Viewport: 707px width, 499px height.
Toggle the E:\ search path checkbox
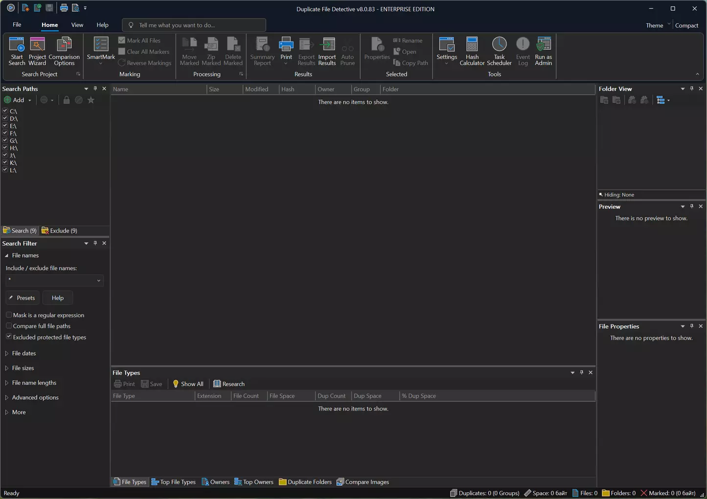5,126
